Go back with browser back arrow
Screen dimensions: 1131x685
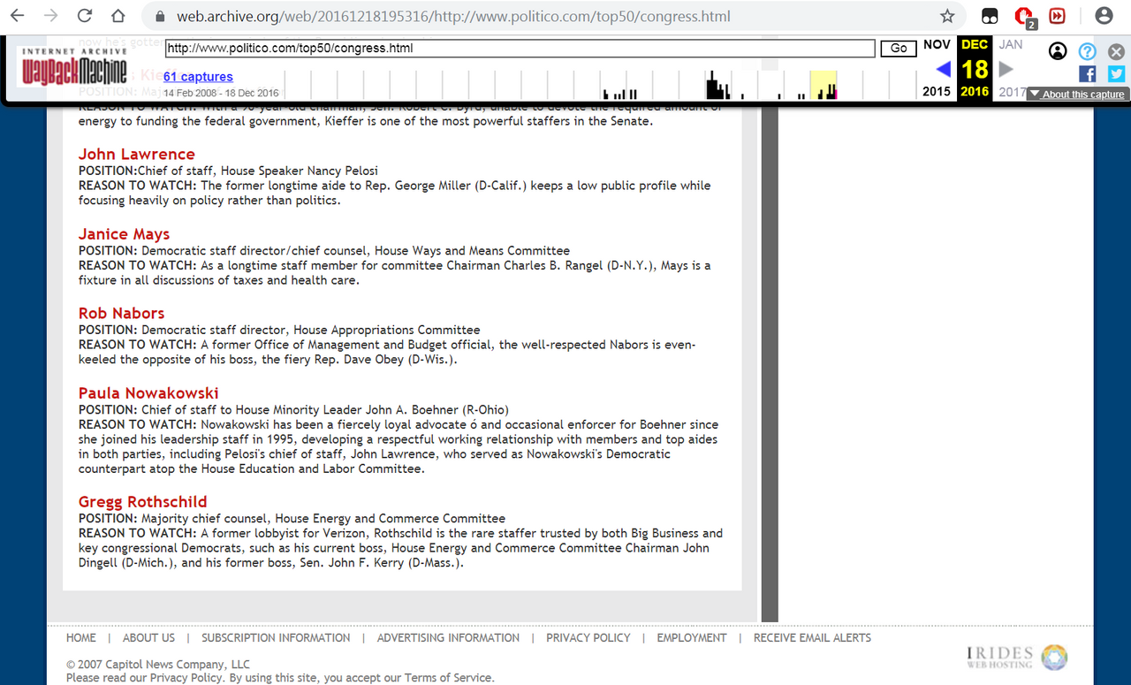click(18, 16)
